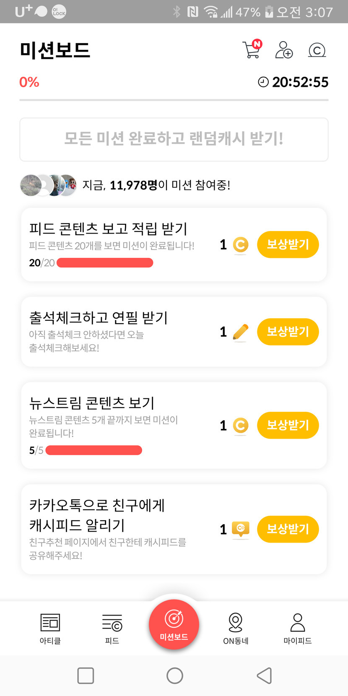Viewport: 348px width, 696px height.
Task: Go to the ON동네 tab
Action: pyautogui.click(x=236, y=628)
